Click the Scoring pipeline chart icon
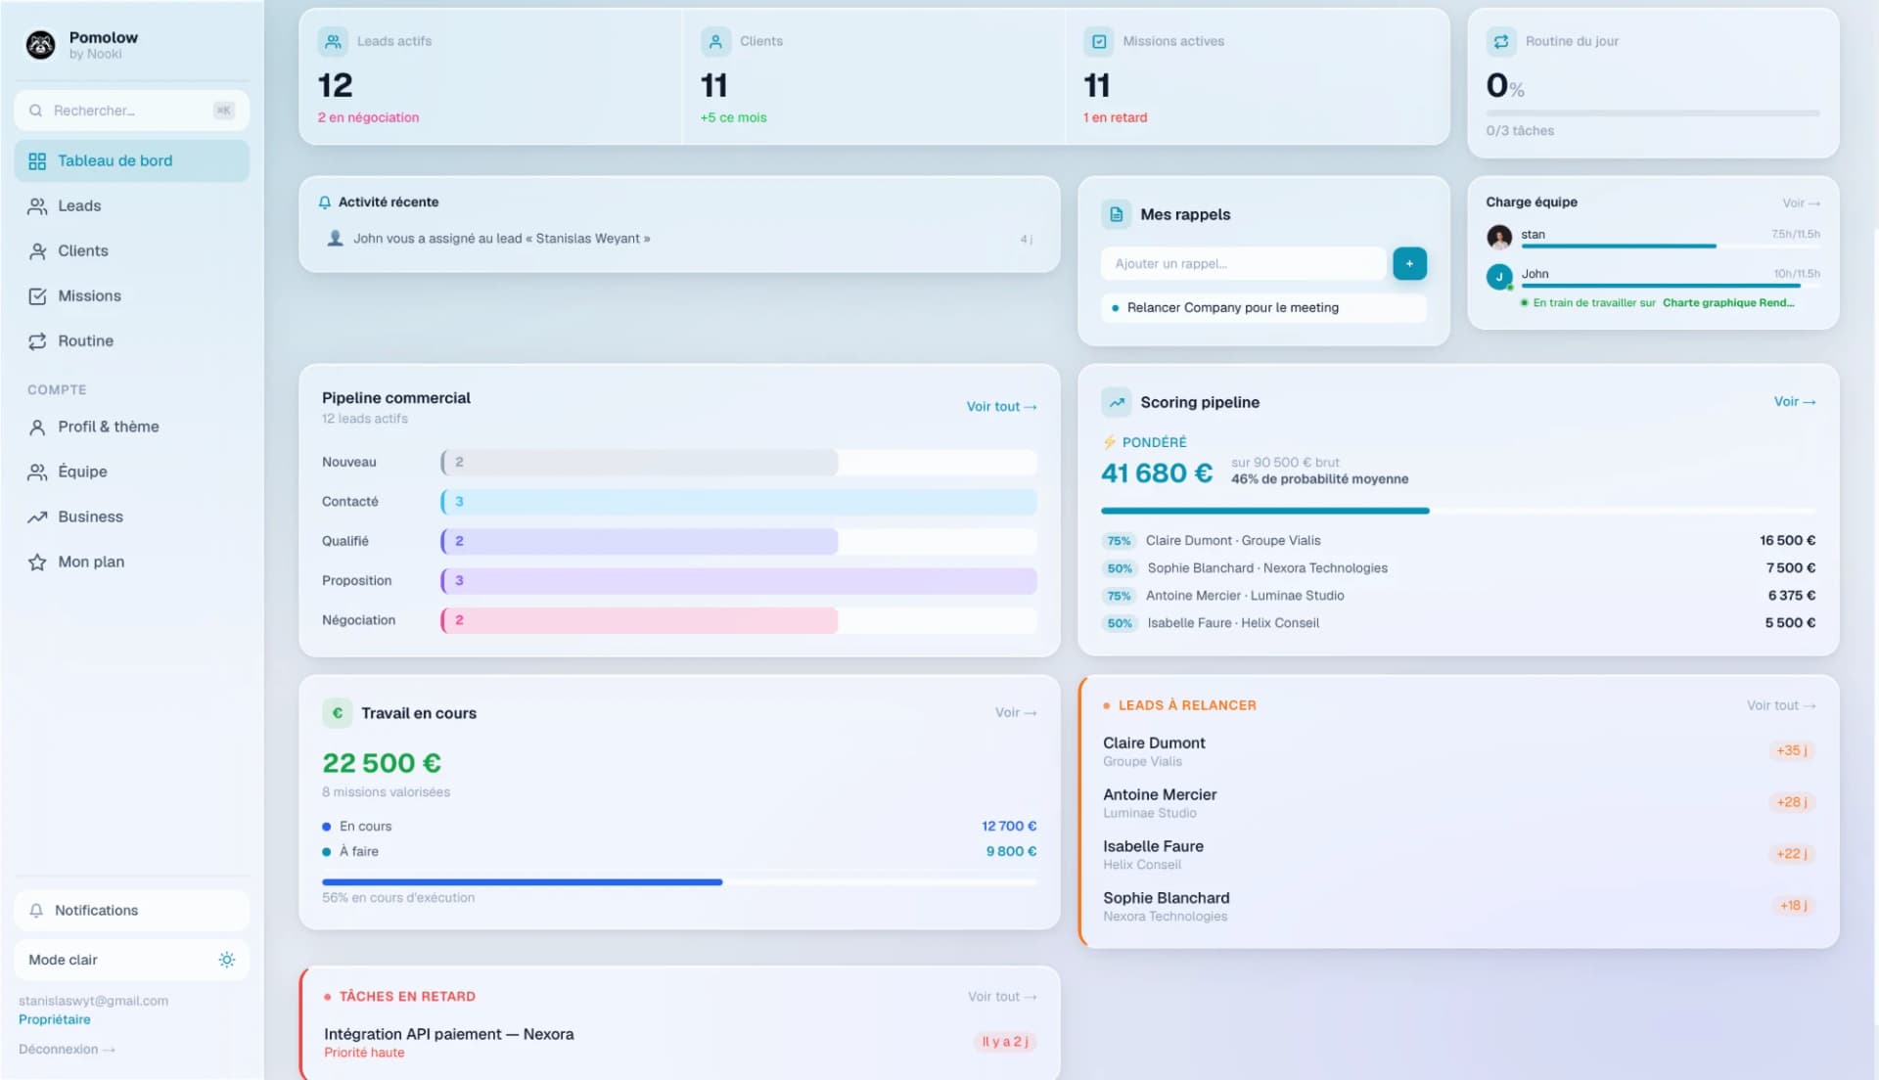Viewport: 1879px width, 1080px height. coord(1116,402)
